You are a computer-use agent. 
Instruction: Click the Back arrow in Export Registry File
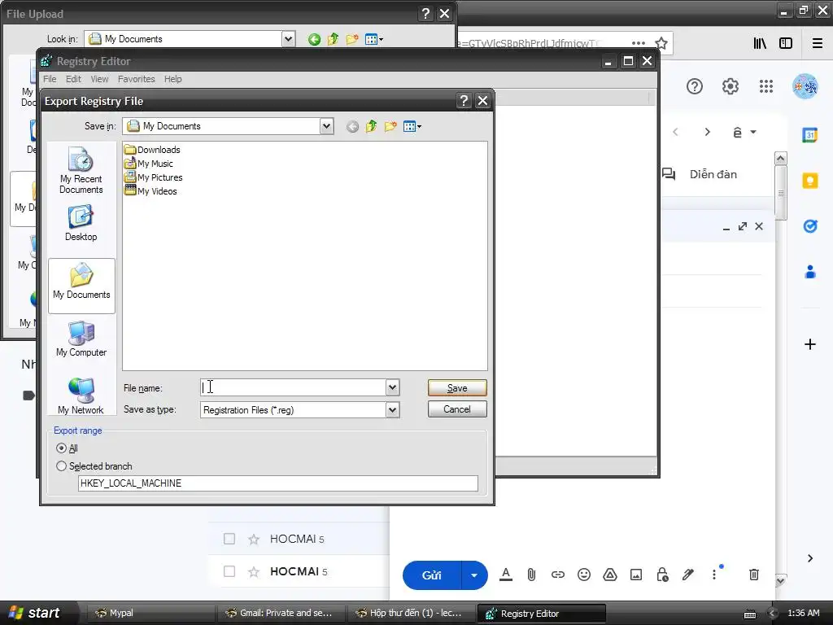point(352,126)
